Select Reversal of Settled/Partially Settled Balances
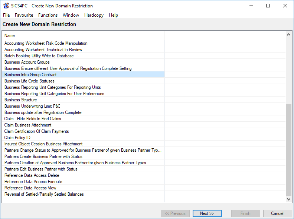 point(44,194)
